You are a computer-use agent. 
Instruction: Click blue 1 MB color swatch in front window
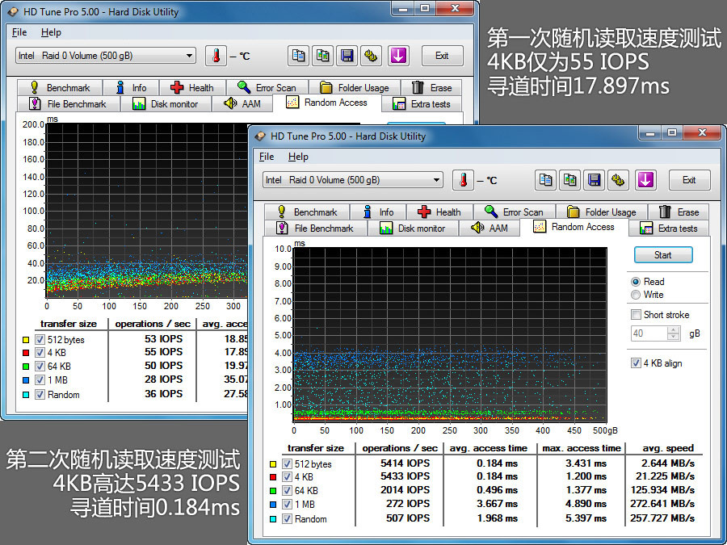tap(272, 505)
